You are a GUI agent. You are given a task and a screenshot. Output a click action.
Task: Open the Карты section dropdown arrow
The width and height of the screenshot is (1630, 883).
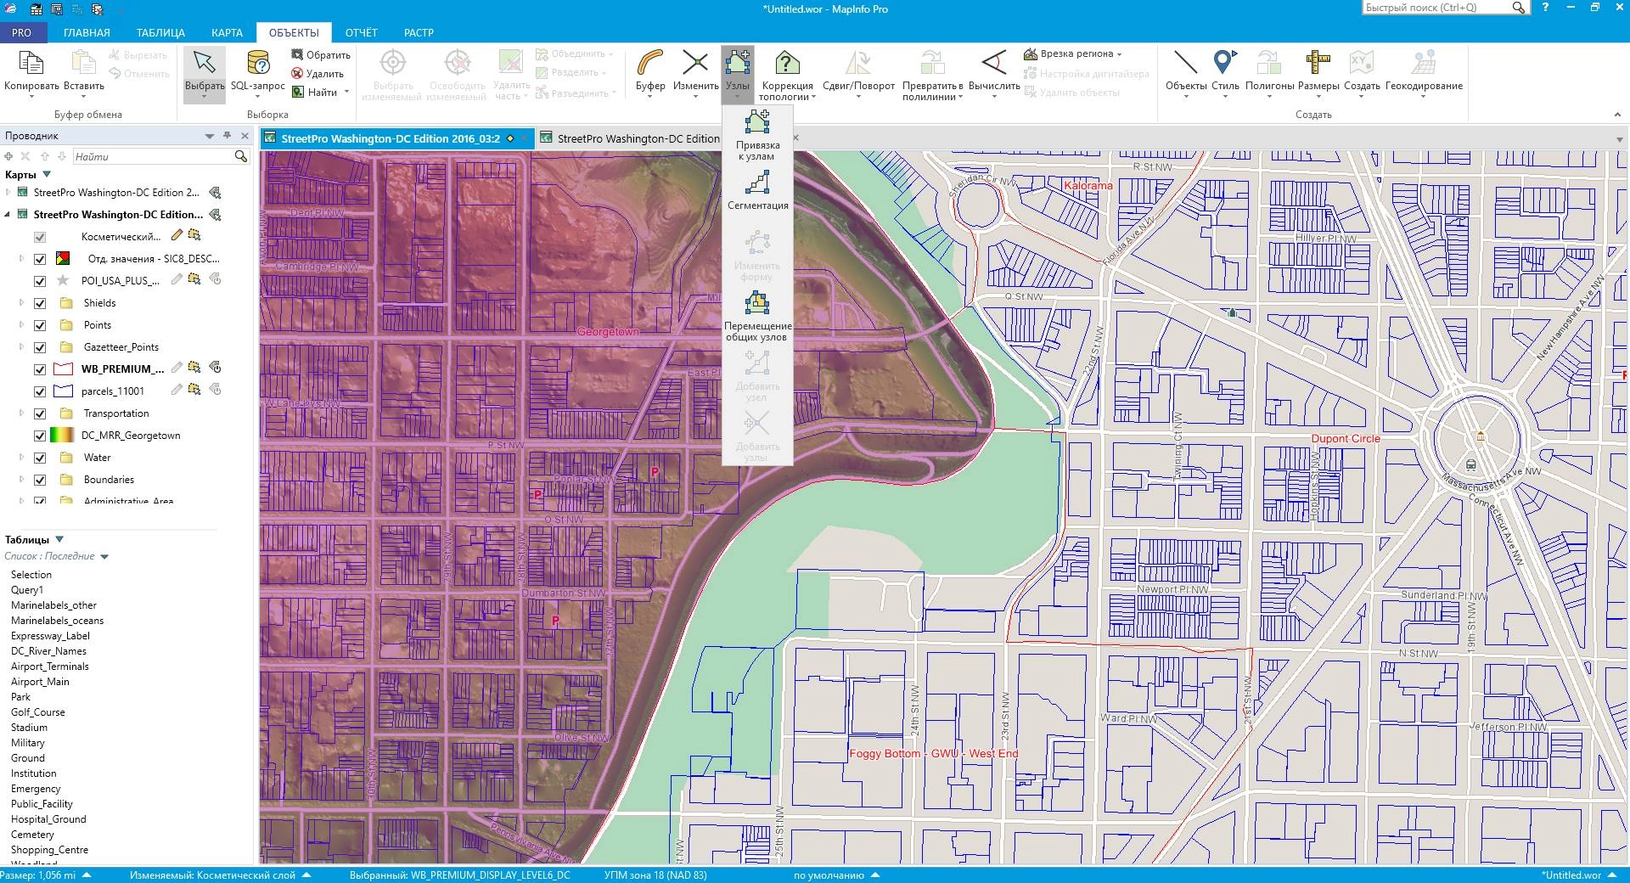(47, 174)
